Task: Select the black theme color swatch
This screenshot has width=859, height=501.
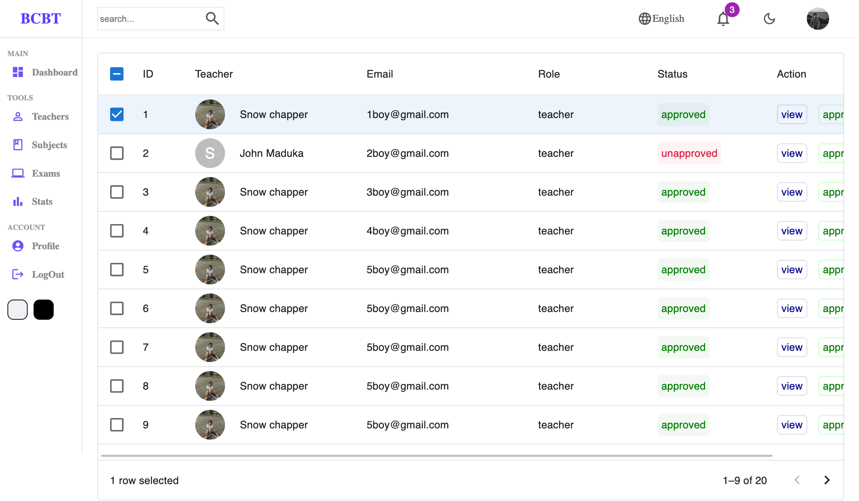Action: click(x=43, y=310)
